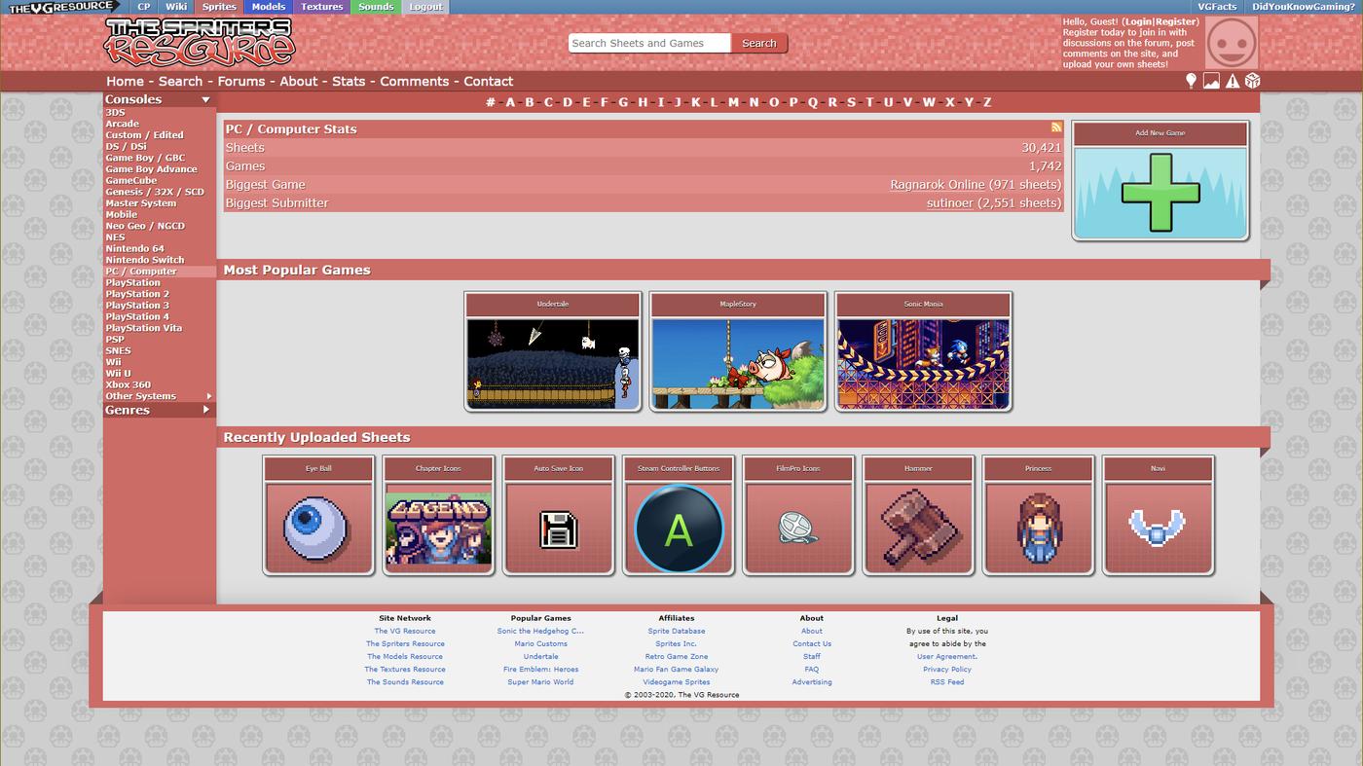Switch to the Sounds tab
The height and width of the screenshot is (766, 1363).
(x=376, y=7)
